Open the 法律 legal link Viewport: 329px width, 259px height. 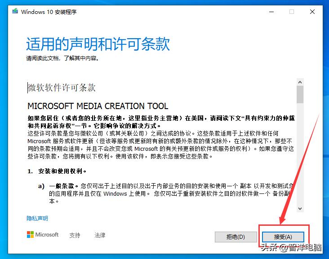tap(100, 235)
